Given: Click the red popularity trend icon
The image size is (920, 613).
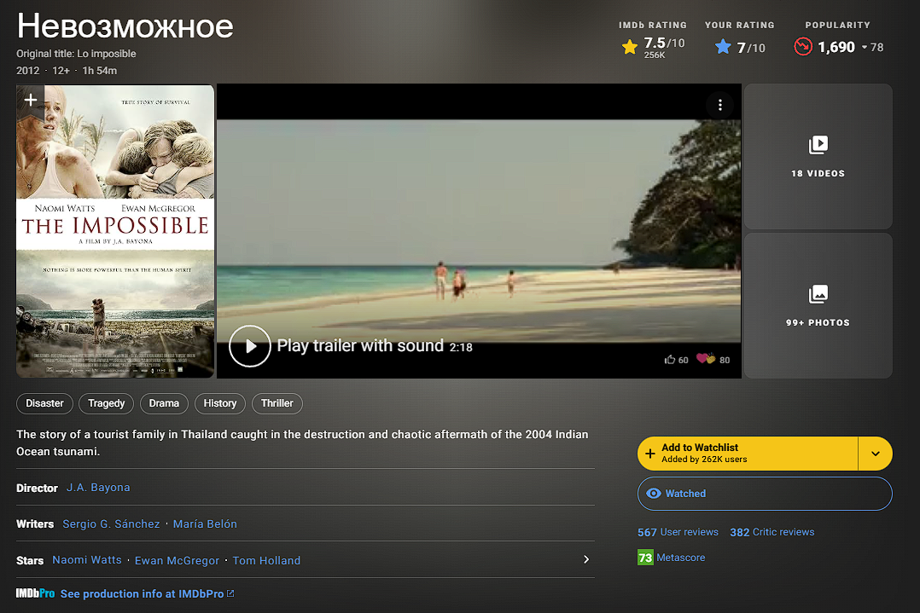Looking at the screenshot, I should [x=802, y=46].
